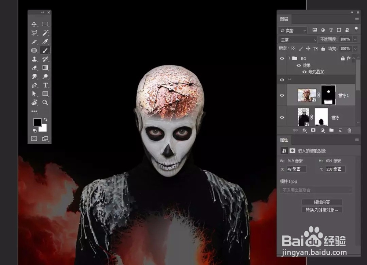Select the 图层 Layers tab

(x=284, y=19)
